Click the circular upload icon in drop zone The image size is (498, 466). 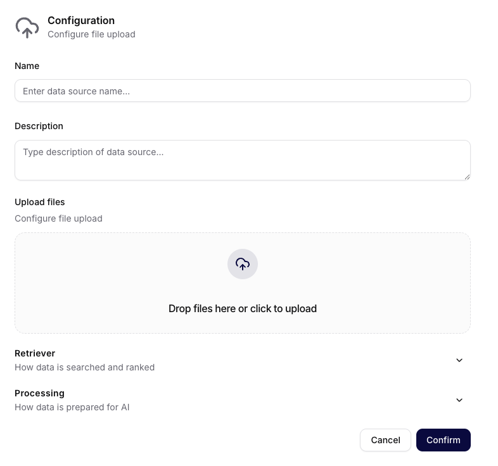[242, 264]
